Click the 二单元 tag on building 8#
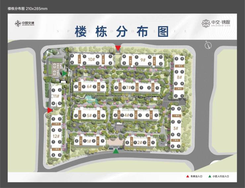 pyautogui.click(x=179, y=88)
